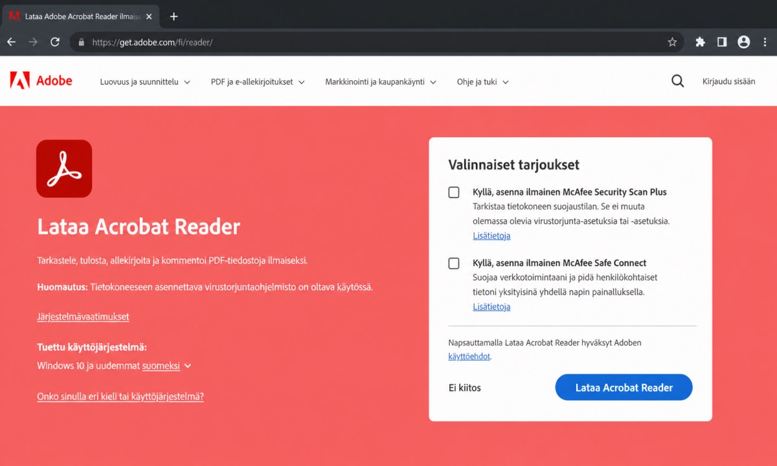The width and height of the screenshot is (777, 466).
Task: Click the browser forward arrow
Action: pyautogui.click(x=33, y=42)
